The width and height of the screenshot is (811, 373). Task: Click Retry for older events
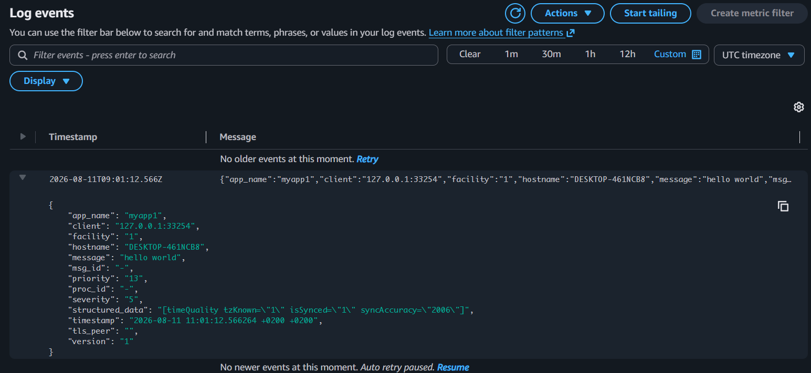(x=367, y=159)
